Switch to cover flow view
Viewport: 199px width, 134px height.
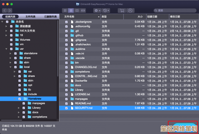83,10
